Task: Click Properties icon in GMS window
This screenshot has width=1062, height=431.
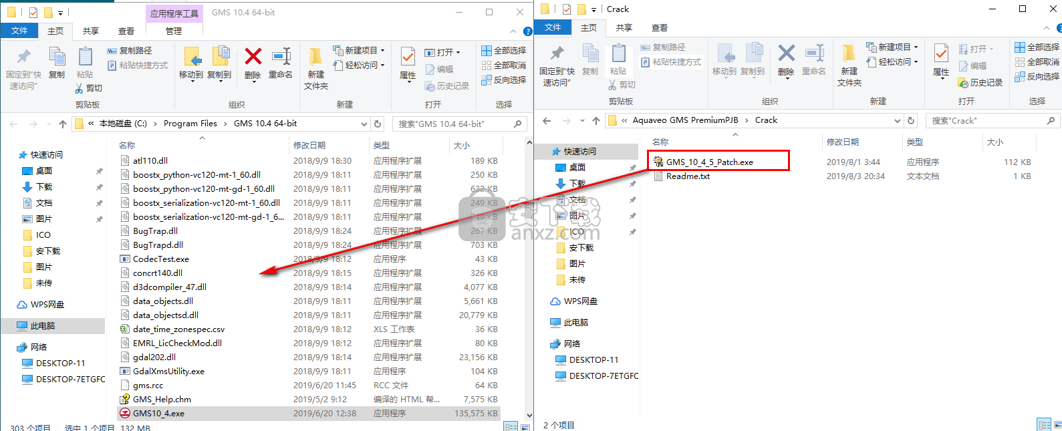Action: (408, 57)
